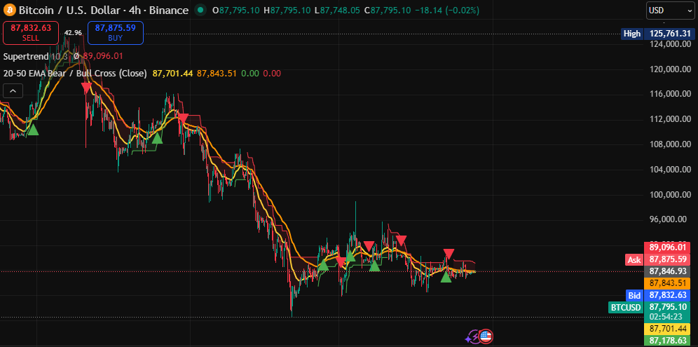Screen dimensions: 698x347
Task: Click the Bid price label on the scale
Action: (634, 295)
